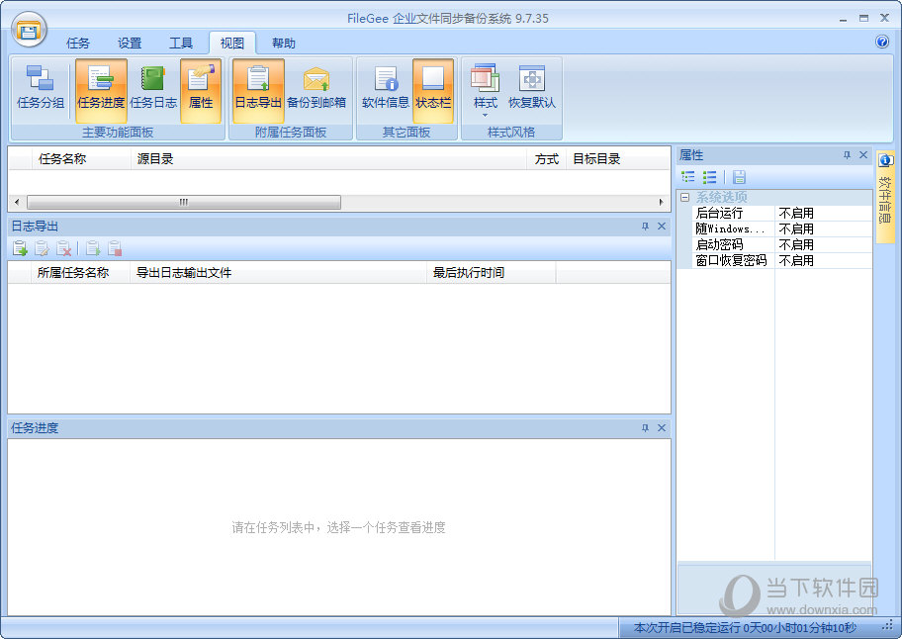Click the stop log export icon
This screenshot has height=639, width=902.
pos(115,248)
